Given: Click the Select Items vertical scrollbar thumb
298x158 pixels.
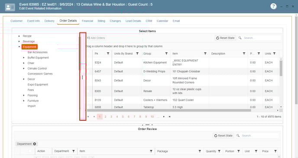Looking at the screenshot, I should pyautogui.click(x=281, y=68).
